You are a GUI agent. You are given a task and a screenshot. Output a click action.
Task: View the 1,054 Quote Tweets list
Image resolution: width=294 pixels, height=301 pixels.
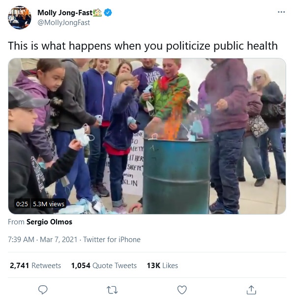(x=104, y=266)
